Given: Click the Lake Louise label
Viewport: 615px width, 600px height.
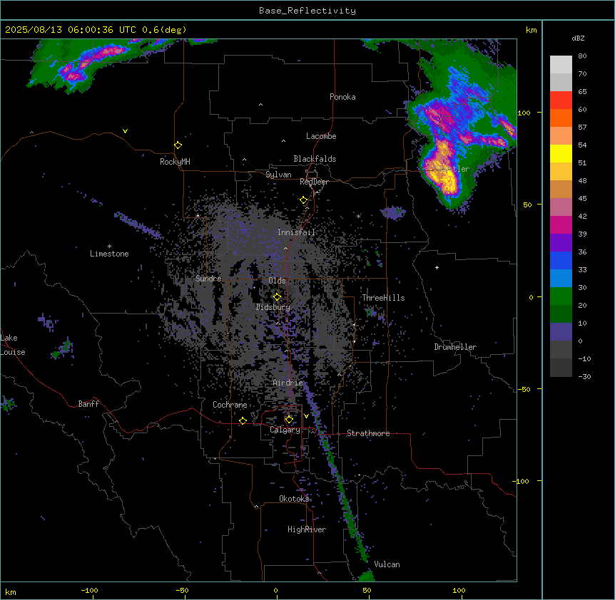Looking at the screenshot, I should pos(12,345).
